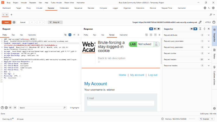Click the Log out link
This screenshot has width=217, height=122.
pyautogui.click(x=153, y=75)
